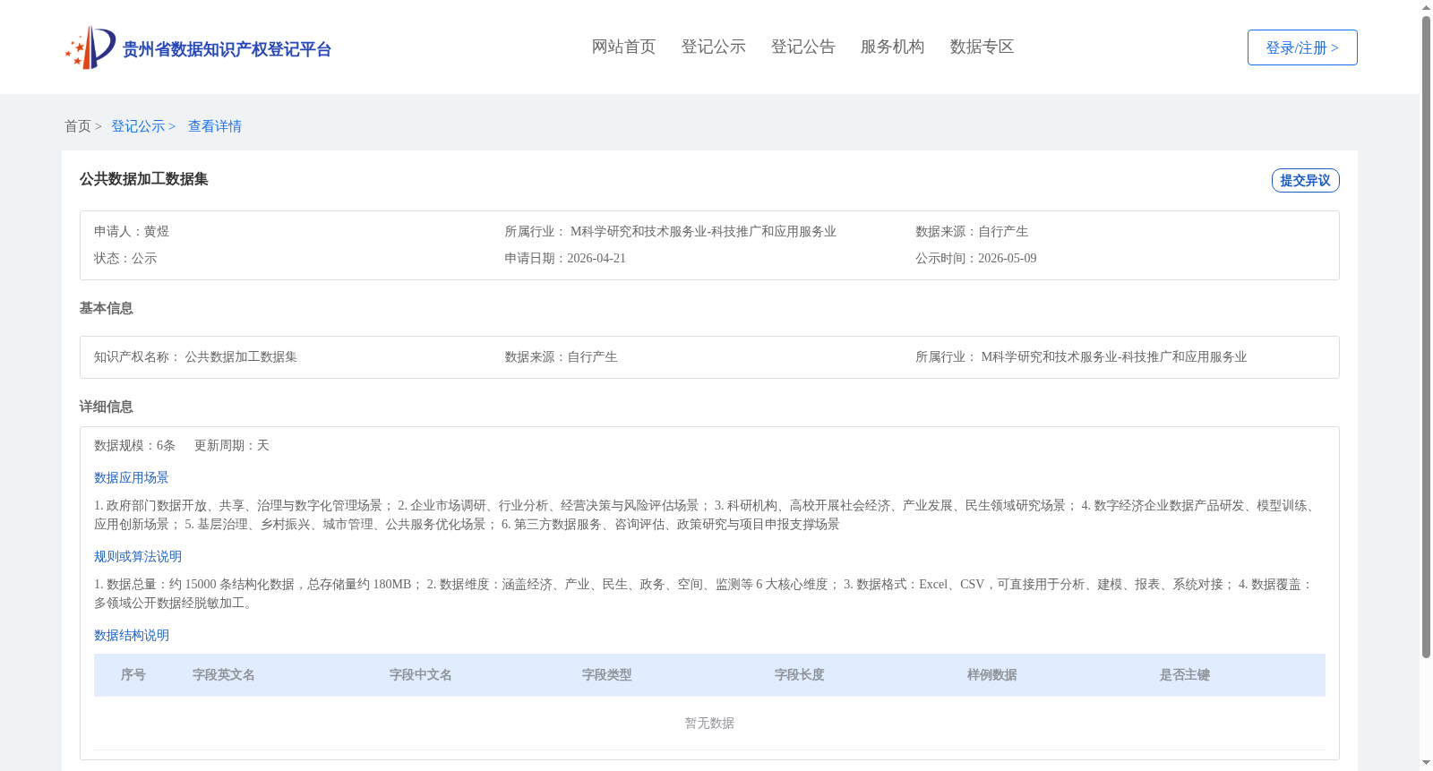
Task: Click the 知识产权名称 field text
Action: point(195,356)
